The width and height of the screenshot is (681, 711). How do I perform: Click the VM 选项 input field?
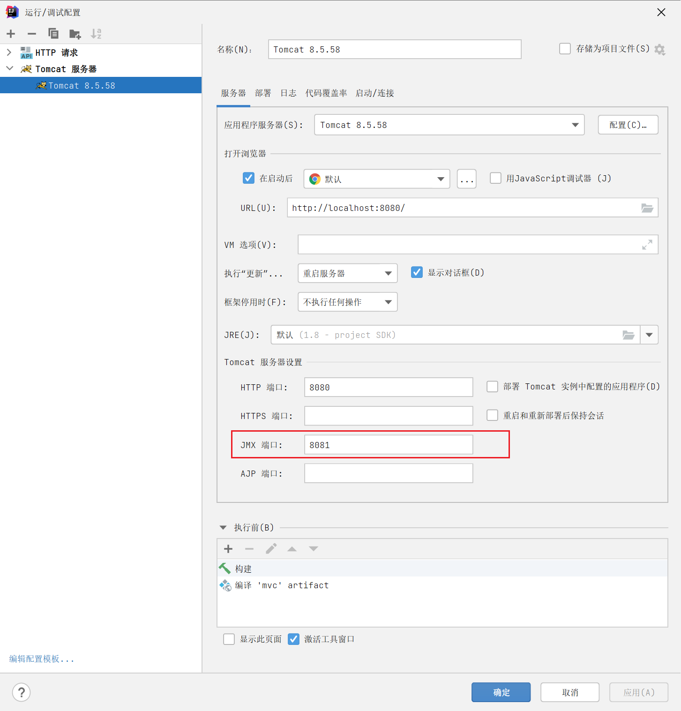[478, 245]
